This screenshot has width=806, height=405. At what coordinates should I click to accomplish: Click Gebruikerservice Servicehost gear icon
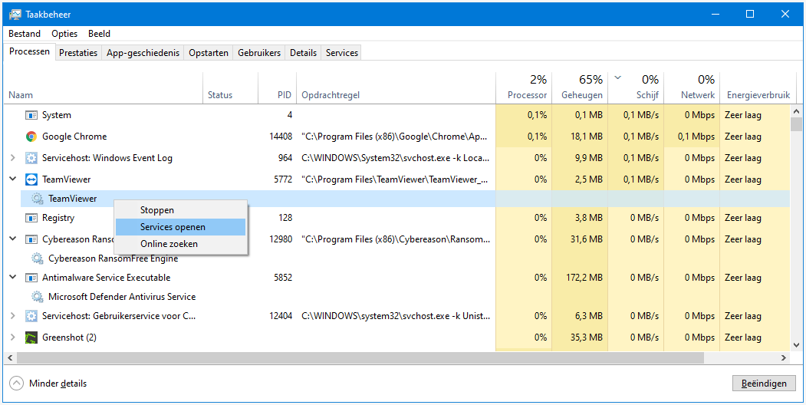31,316
